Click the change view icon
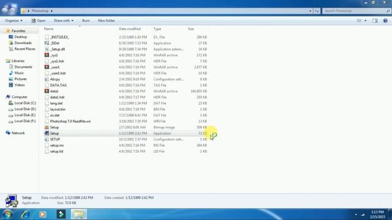392x220 pixels. coord(360,21)
